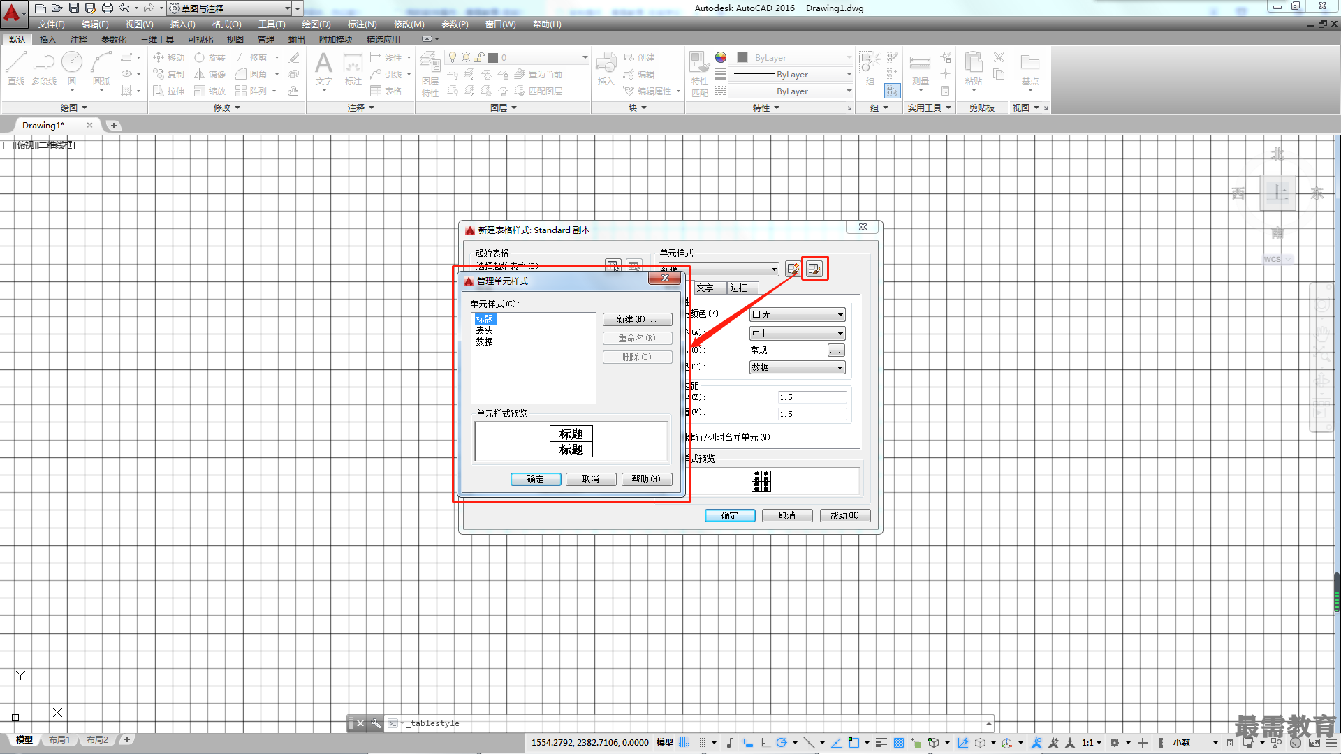The height and width of the screenshot is (754, 1341).
Task: Click the save icon in quick access toolbar
Action: point(73,8)
